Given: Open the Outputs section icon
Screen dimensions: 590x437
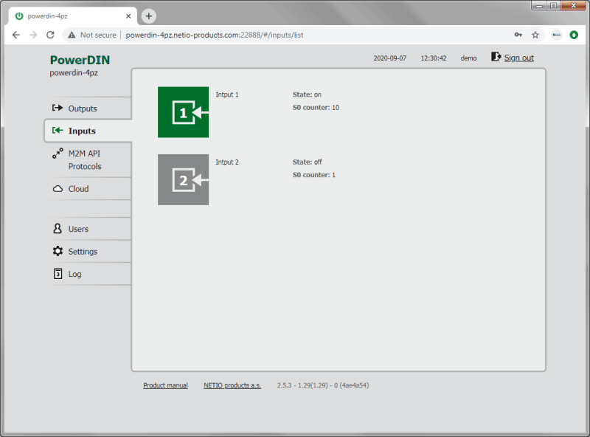Looking at the screenshot, I should (58, 108).
